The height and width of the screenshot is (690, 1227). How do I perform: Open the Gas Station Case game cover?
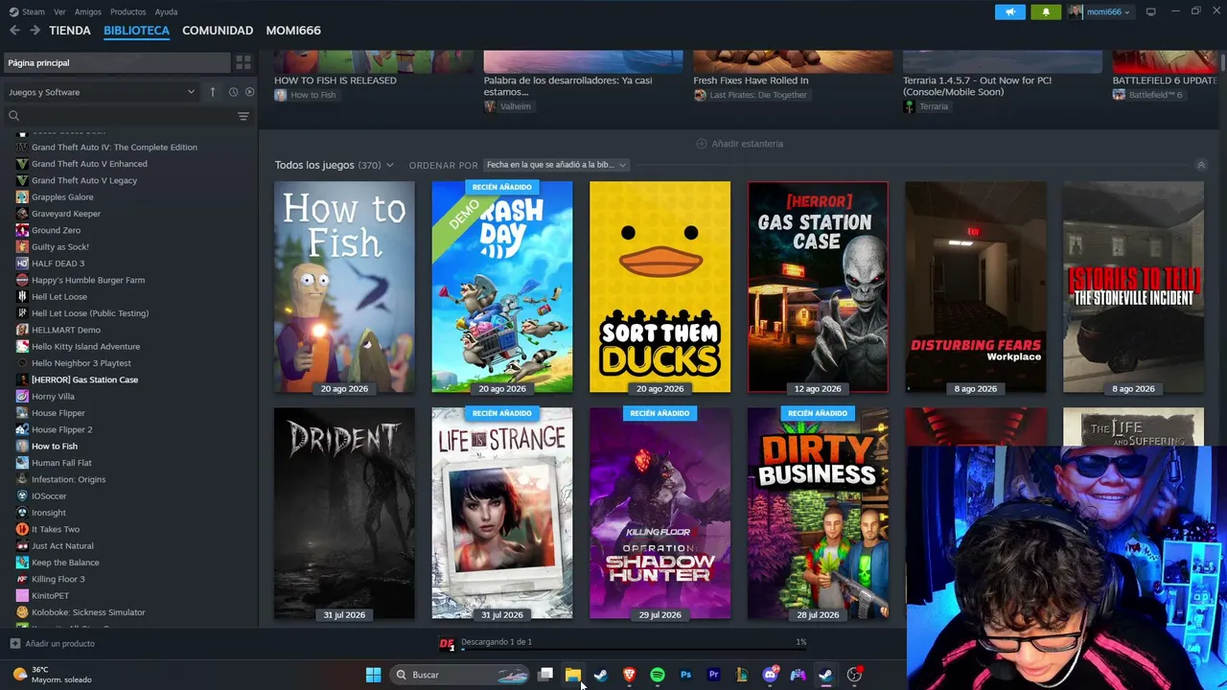pyautogui.click(x=818, y=287)
